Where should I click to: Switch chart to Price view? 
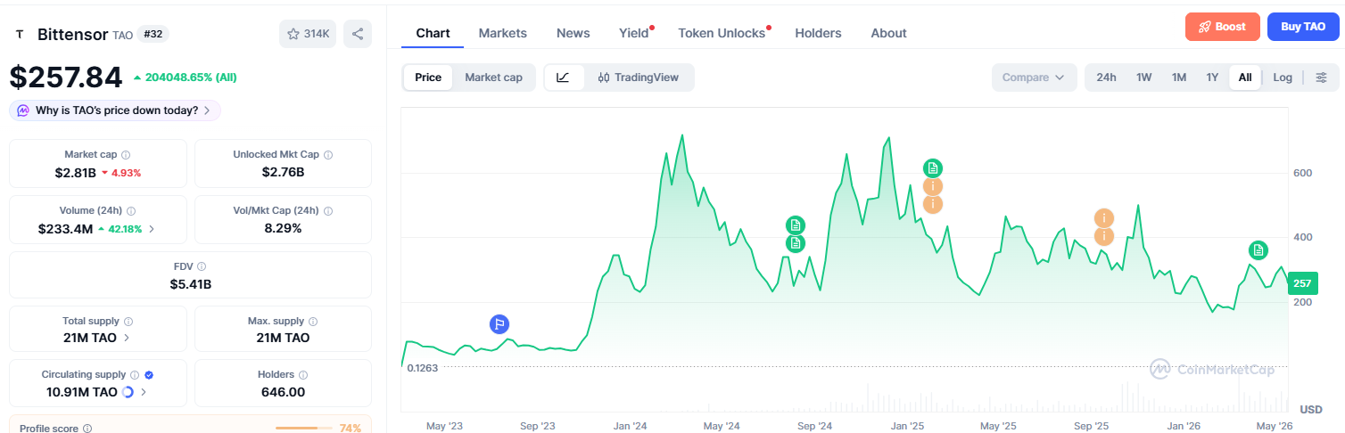pos(428,78)
